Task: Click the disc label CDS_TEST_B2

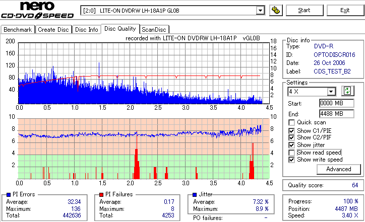Action: tap(332, 71)
